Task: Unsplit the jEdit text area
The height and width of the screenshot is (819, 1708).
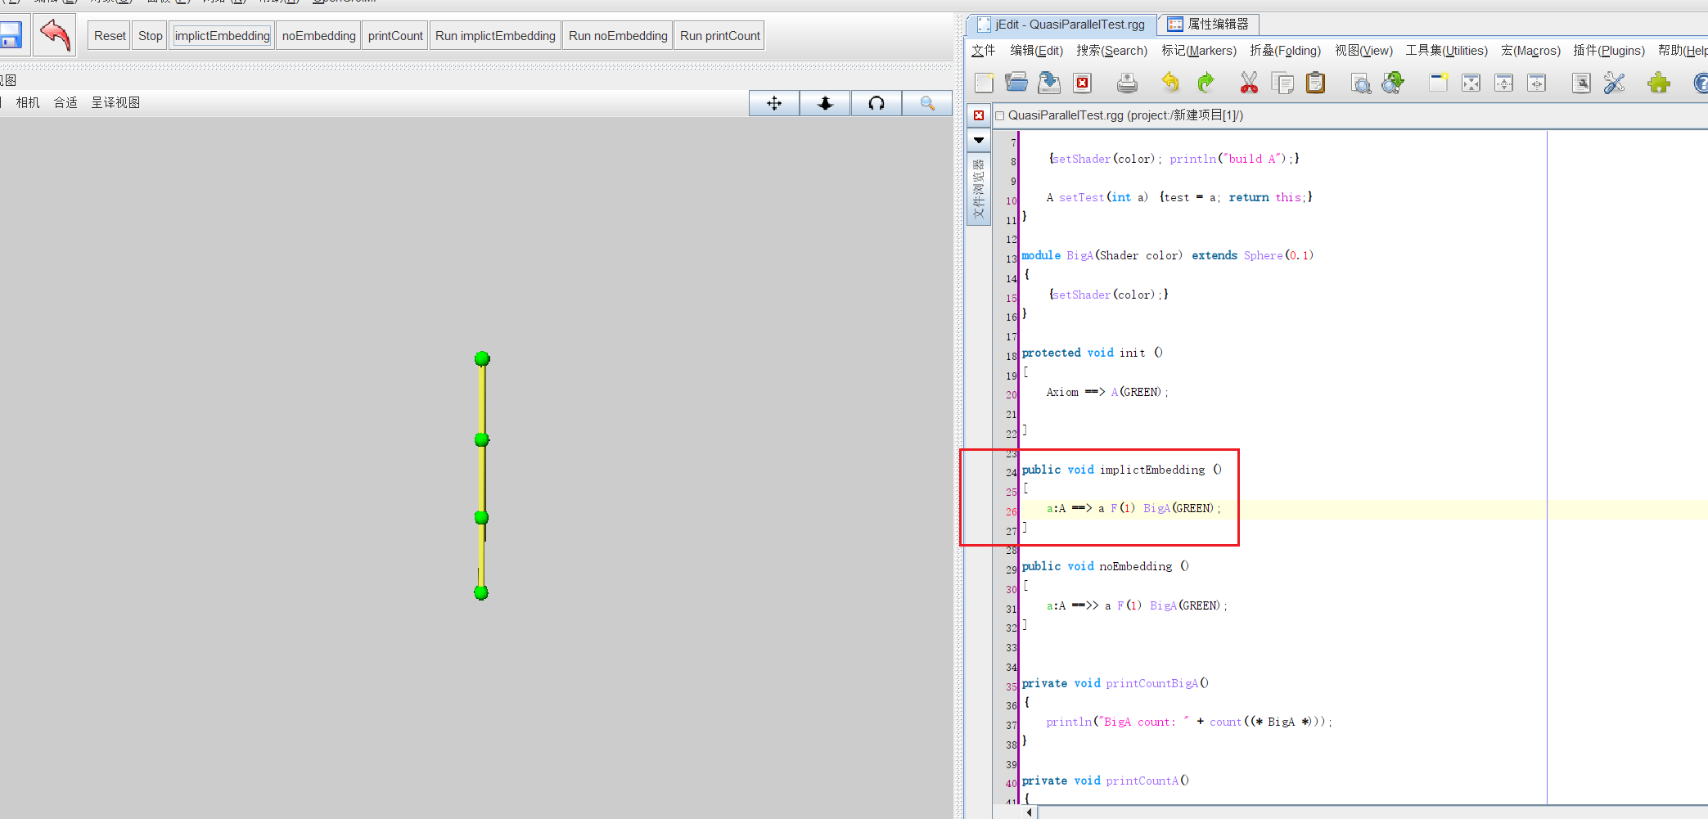Action: pyautogui.click(x=1471, y=83)
